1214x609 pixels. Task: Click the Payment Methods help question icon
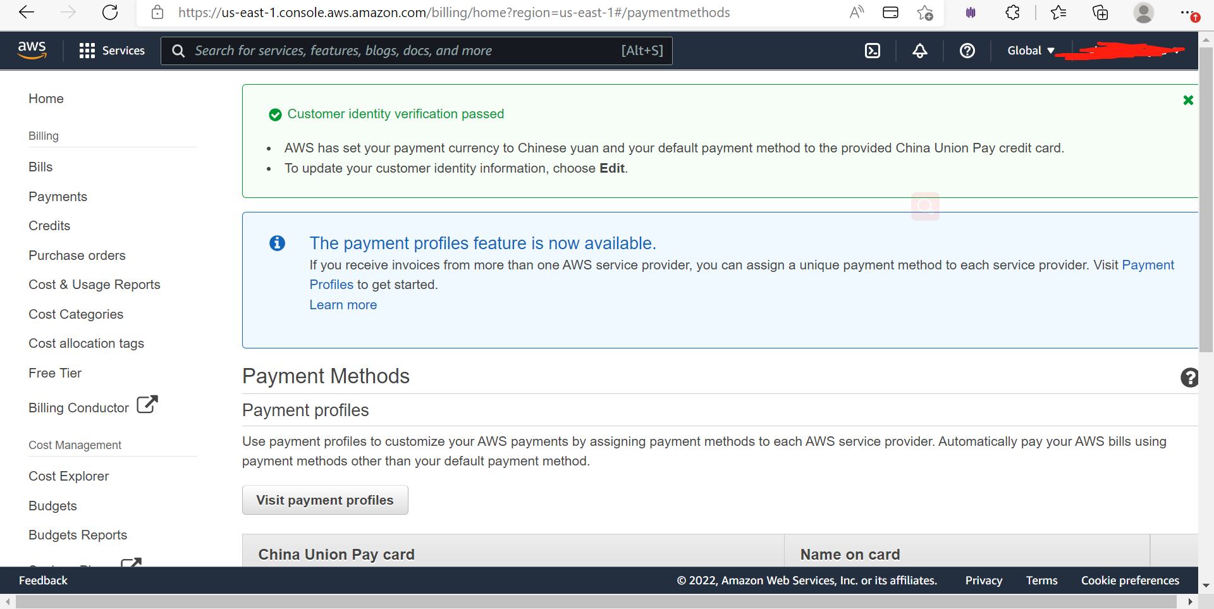(x=1189, y=378)
